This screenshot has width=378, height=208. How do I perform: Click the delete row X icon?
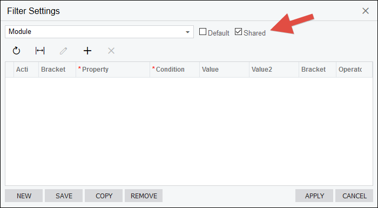pyautogui.click(x=111, y=51)
